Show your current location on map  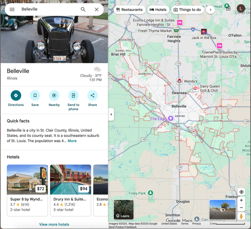click(x=241, y=192)
